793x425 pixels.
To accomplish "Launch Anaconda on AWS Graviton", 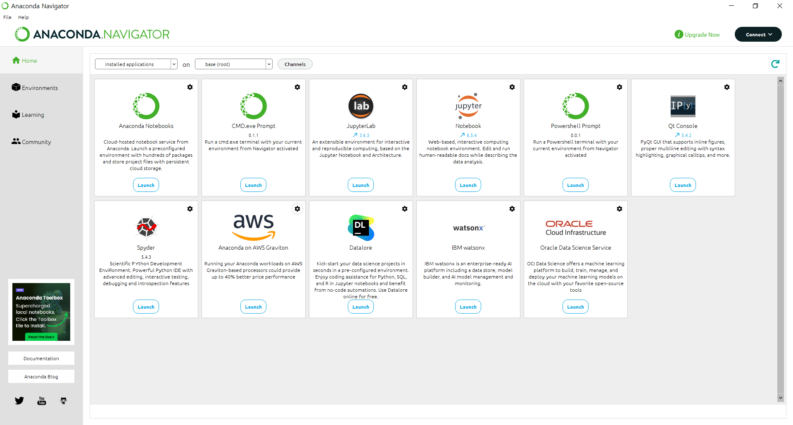I will pyautogui.click(x=254, y=307).
